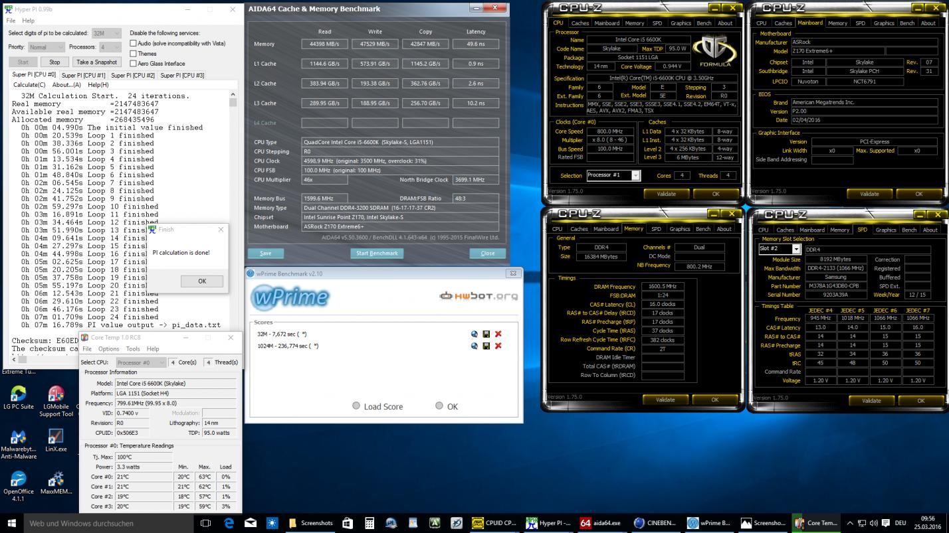The image size is (949, 533).
Task: Open Windows Store from the taskbar
Action: (348, 523)
